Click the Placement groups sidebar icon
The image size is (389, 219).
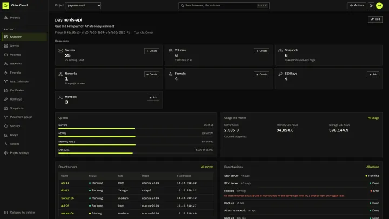pos(6,117)
